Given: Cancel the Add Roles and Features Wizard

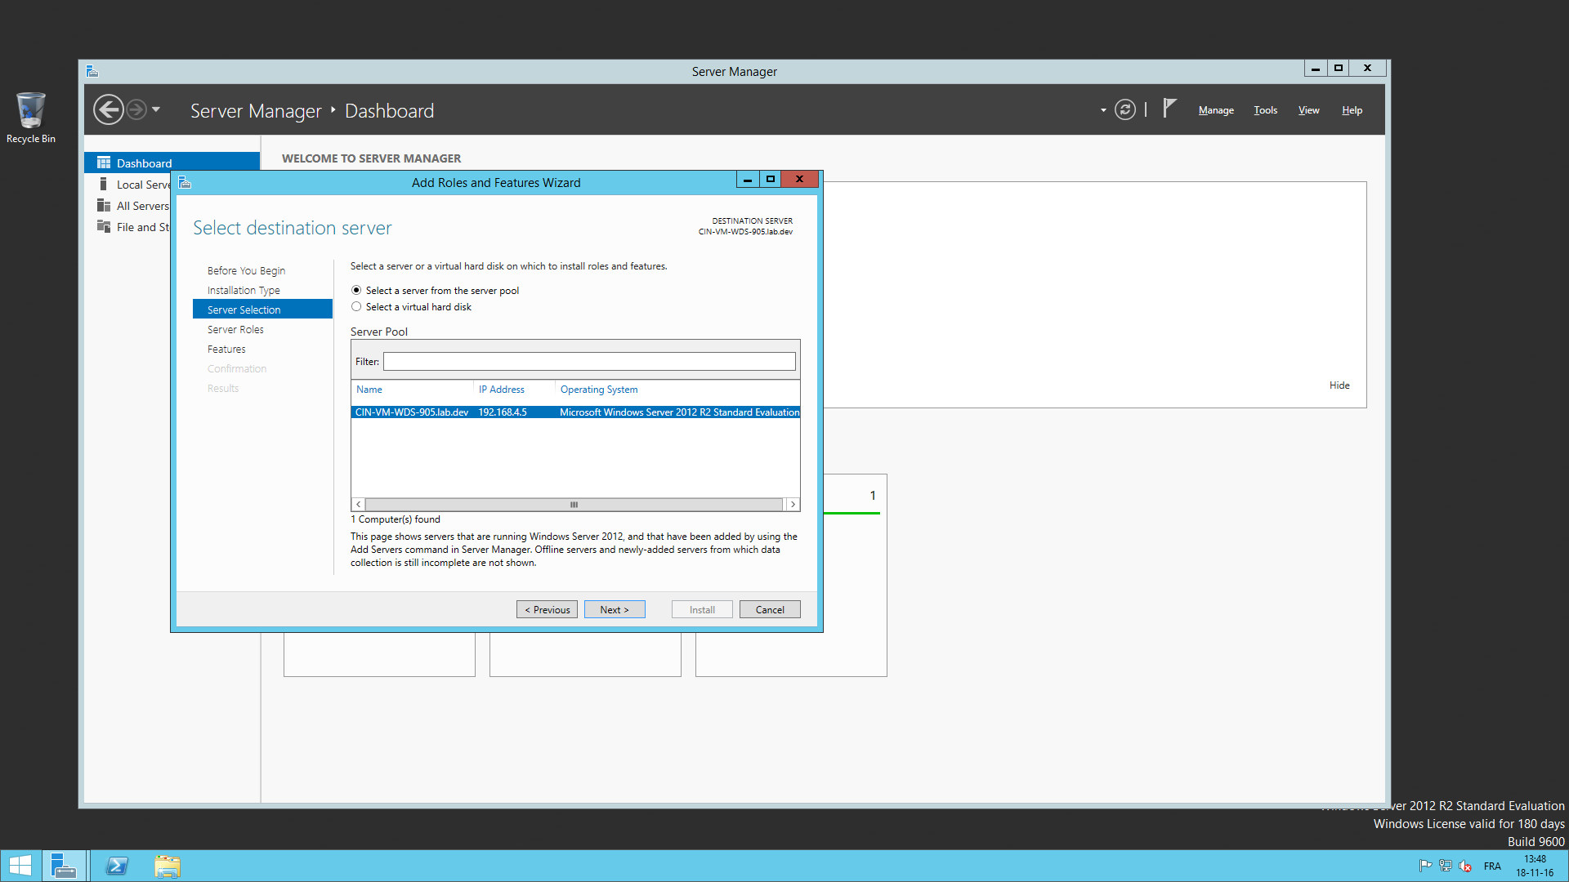Looking at the screenshot, I should coord(770,609).
